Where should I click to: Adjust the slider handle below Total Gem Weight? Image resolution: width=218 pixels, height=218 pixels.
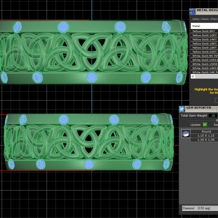(x=217, y=120)
